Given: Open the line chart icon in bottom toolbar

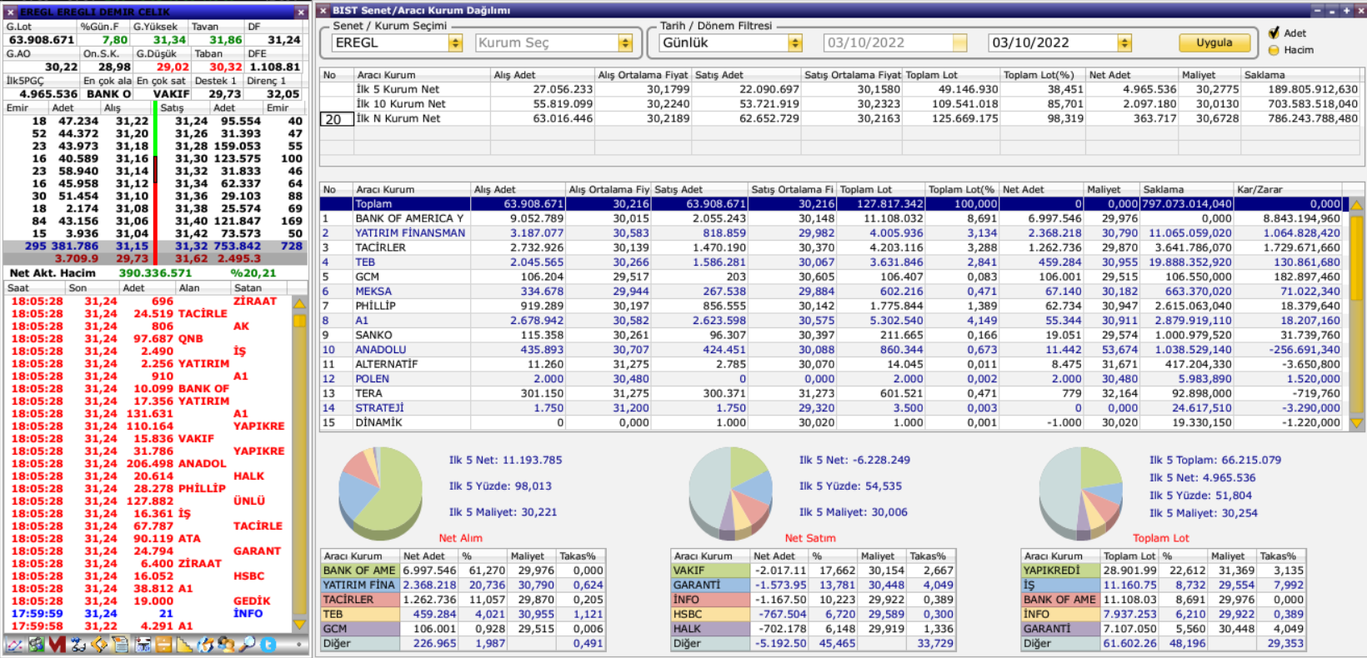Looking at the screenshot, I should point(14,645).
